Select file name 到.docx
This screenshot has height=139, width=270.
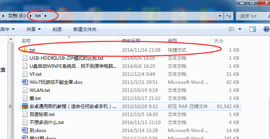point(38,131)
